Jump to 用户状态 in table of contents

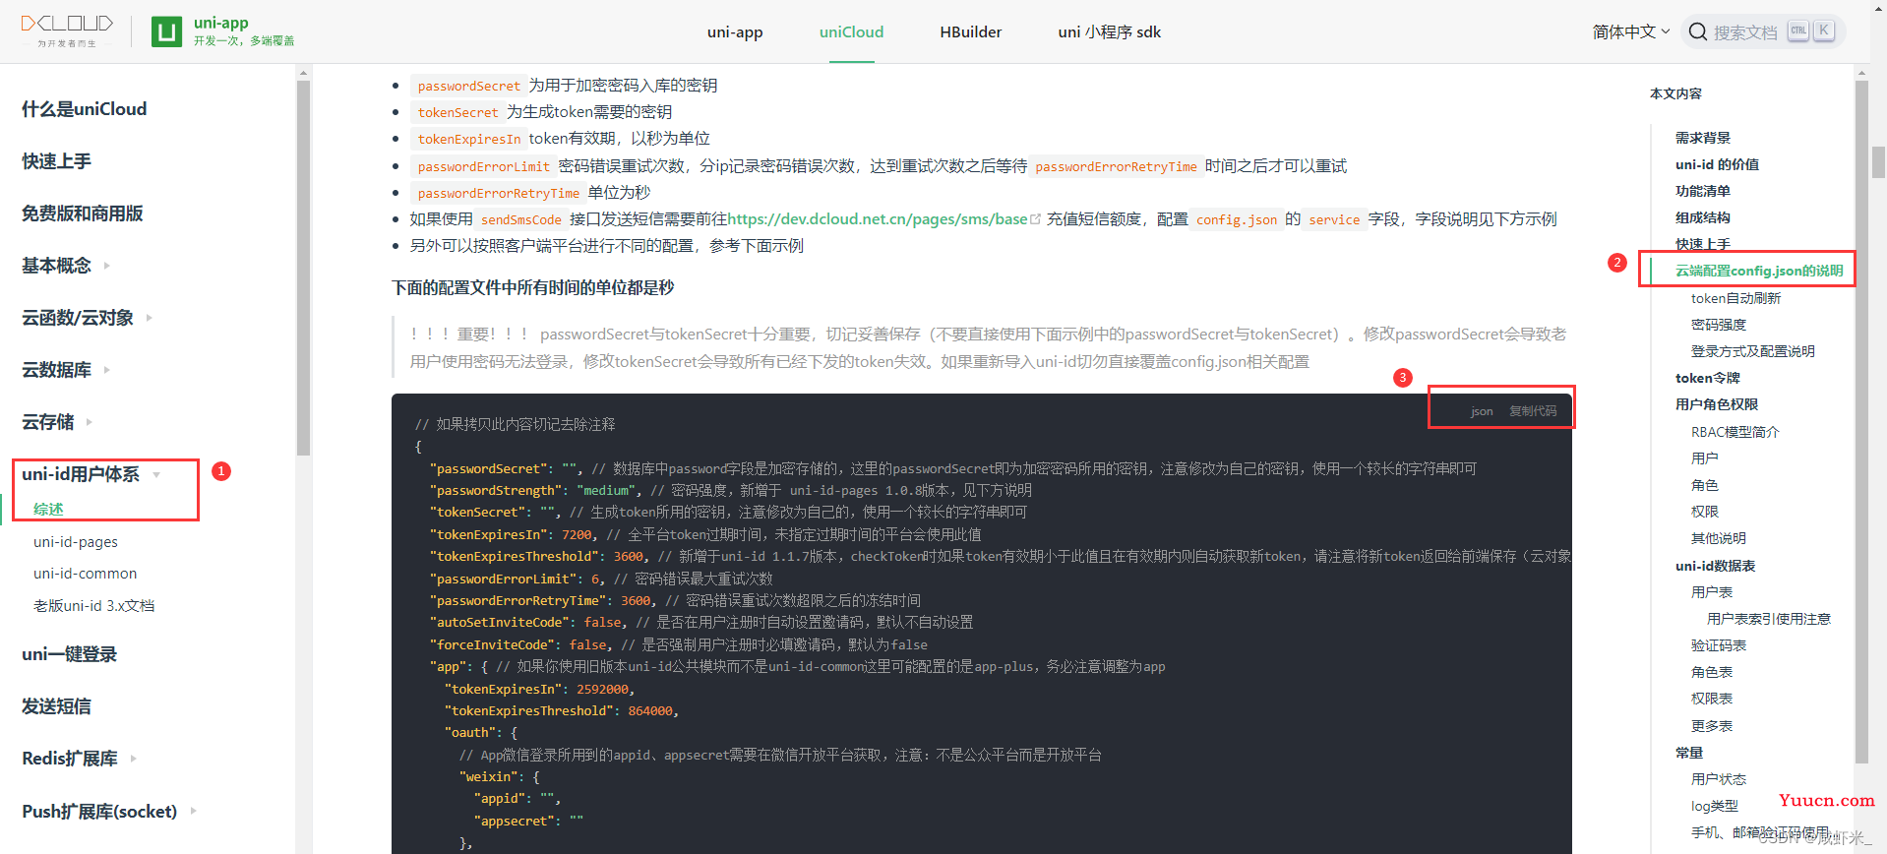pyautogui.click(x=1719, y=779)
